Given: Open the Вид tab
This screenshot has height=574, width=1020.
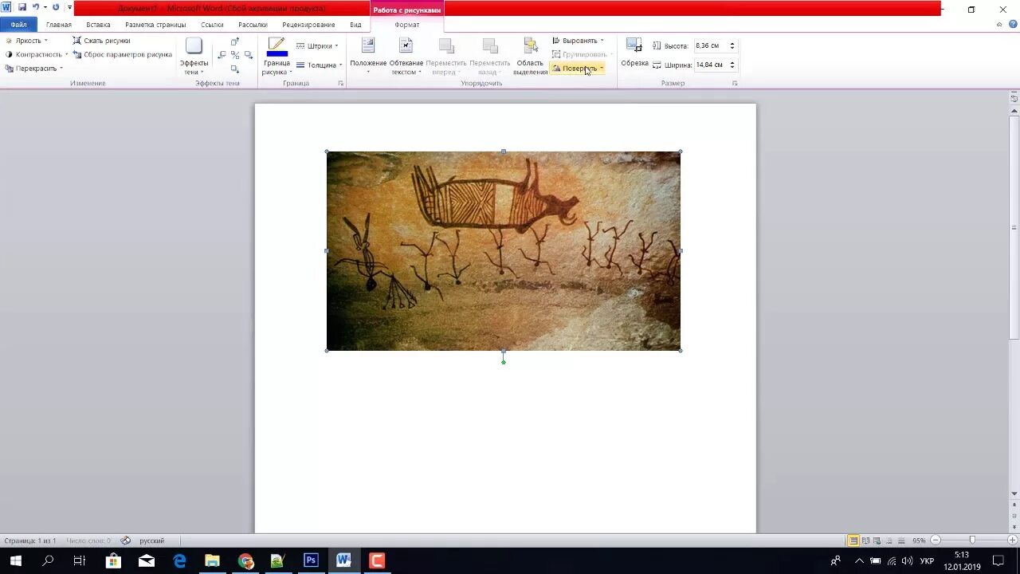Looking at the screenshot, I should click(355, 25).
